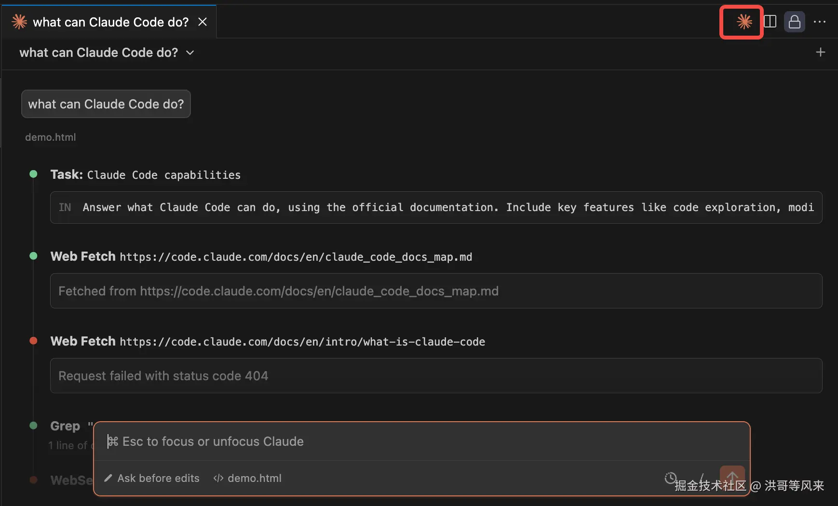The width and height of the screenshot is (838, 506).
Task: Select the 'what can Claude Code do?' editor tab
Action: pyautogui.click(x=109, y=22)
